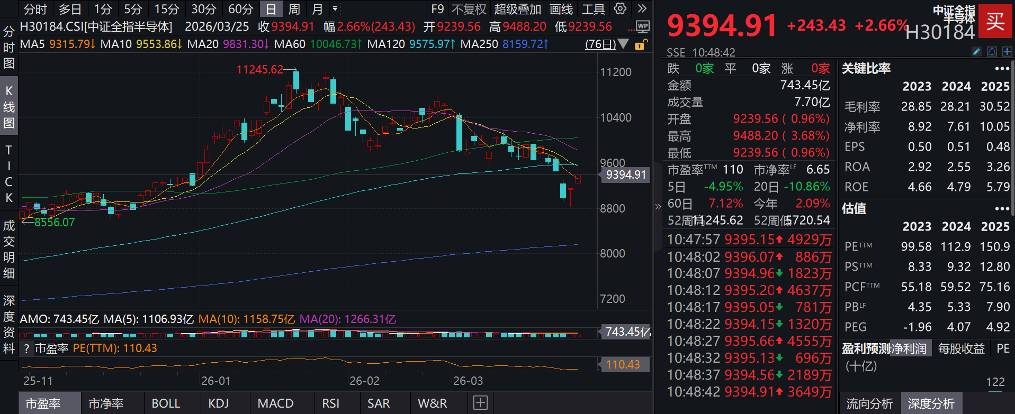Viewport: 1015px width, 414px height.
Task: Toggle the chart lock icon
Action: coord(641,44)
